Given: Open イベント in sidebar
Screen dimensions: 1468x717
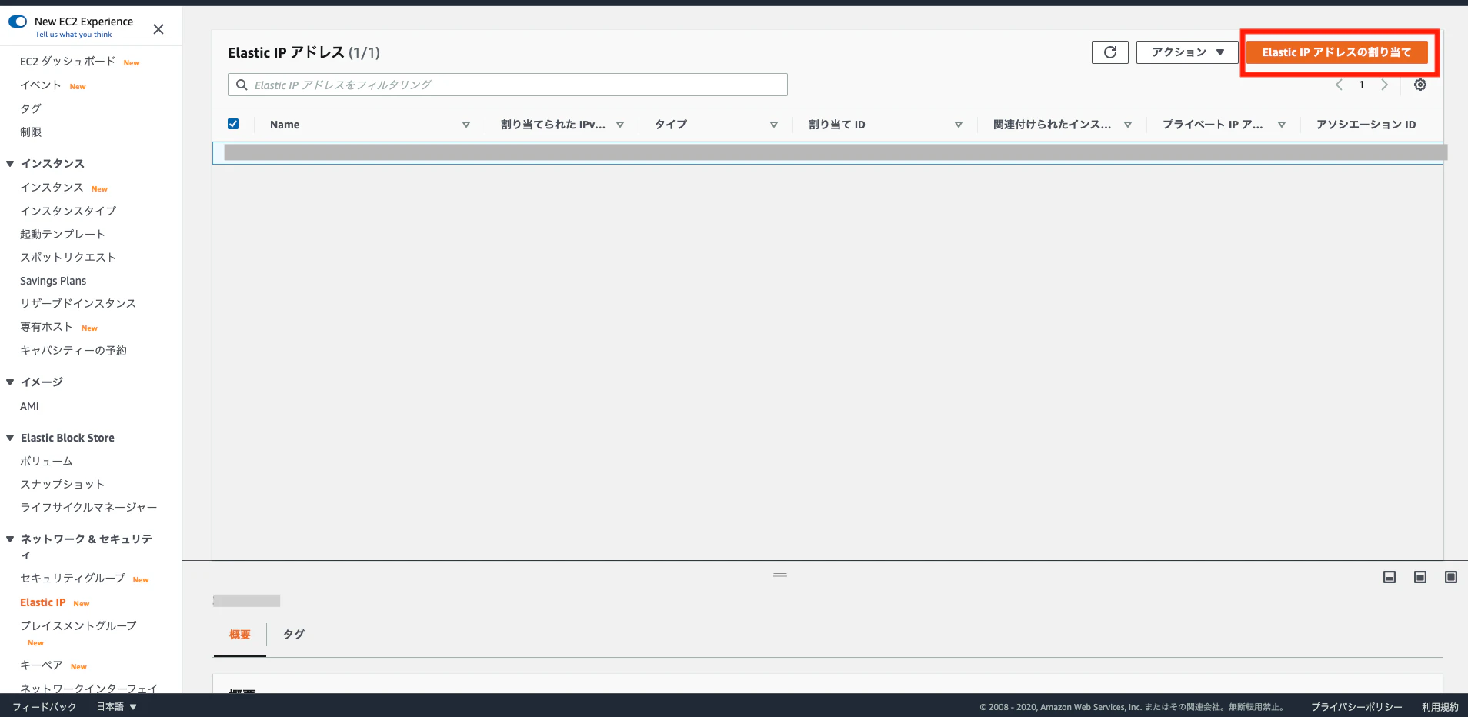Looking at the screenshot, I should [40, 85].
